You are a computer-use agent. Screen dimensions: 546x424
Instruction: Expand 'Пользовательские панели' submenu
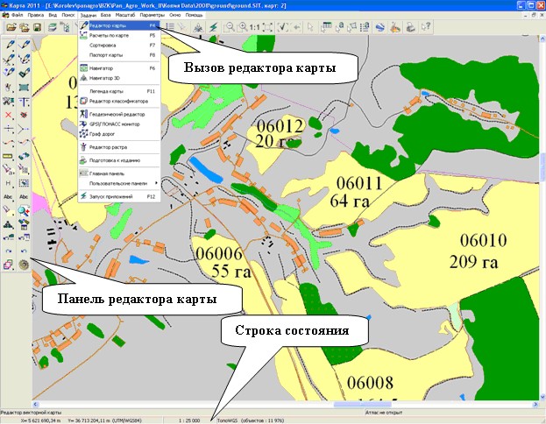pyautogui.click(x=119, y=182)
